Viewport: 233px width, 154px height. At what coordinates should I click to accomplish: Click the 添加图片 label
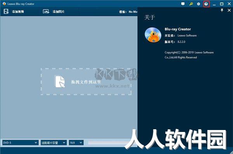(58, 12)
